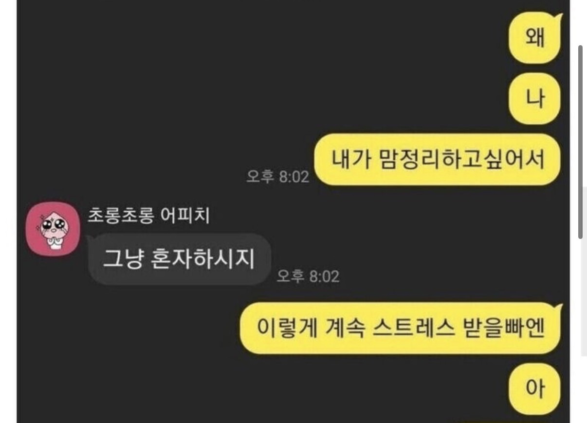Click the sender name 초롱초롱 어피치
Image resolution: width=587 pixels, height=423 pixels.
(x=148, y=215)
